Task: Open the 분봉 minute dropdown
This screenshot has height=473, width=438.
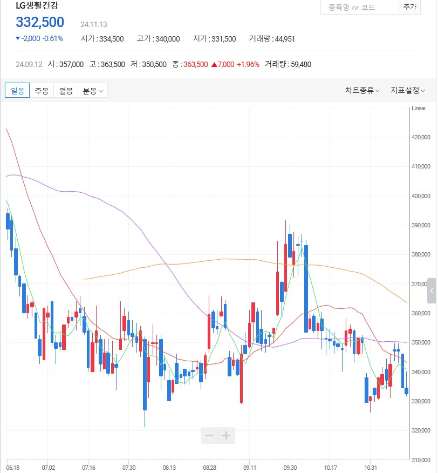Action: (92, 91)
